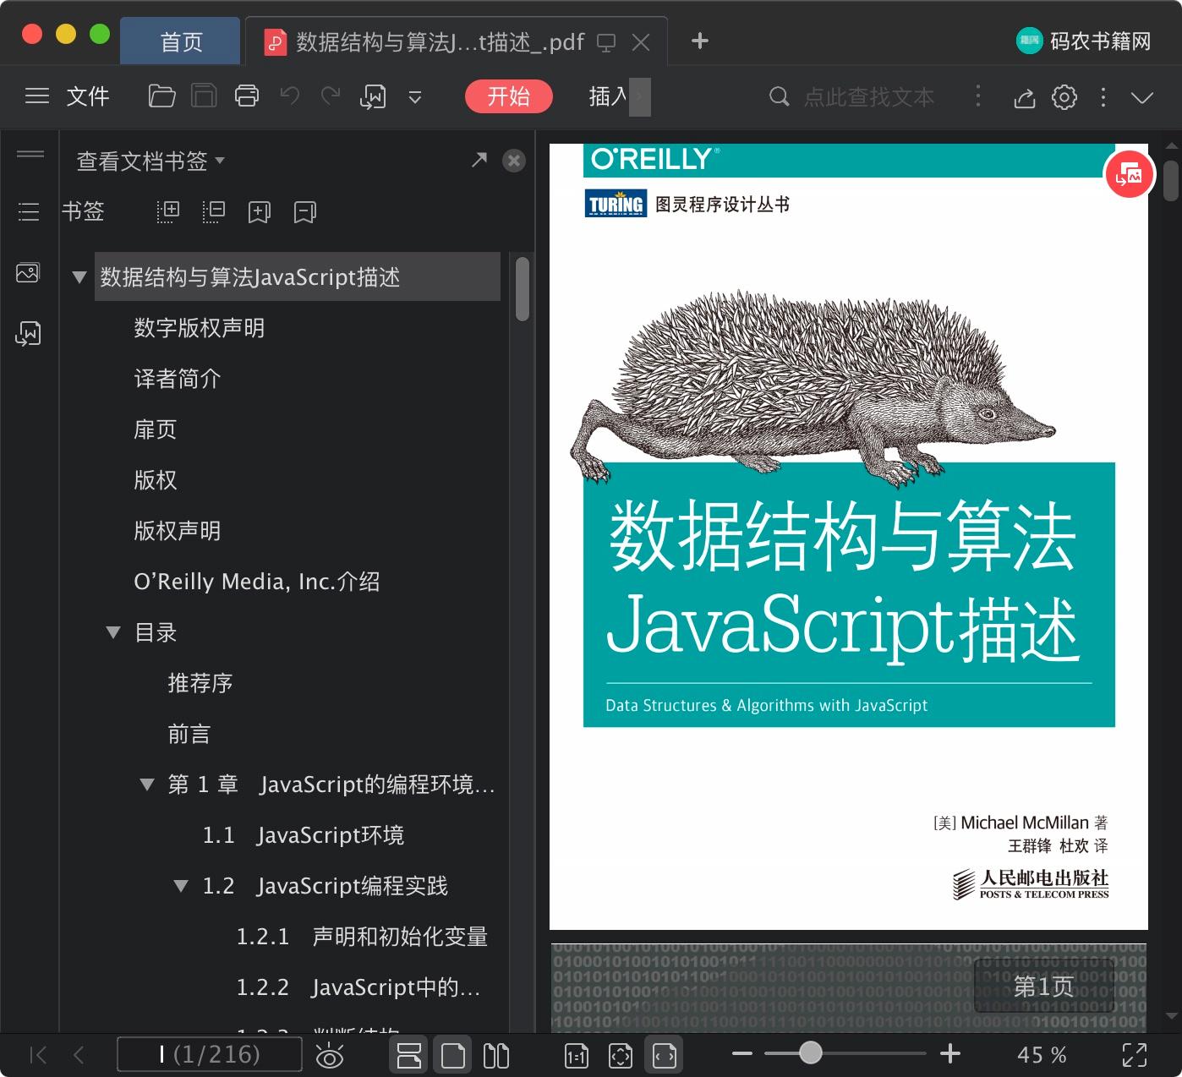Click the print icon
Screen dimensions: 1182x1077
247,96
